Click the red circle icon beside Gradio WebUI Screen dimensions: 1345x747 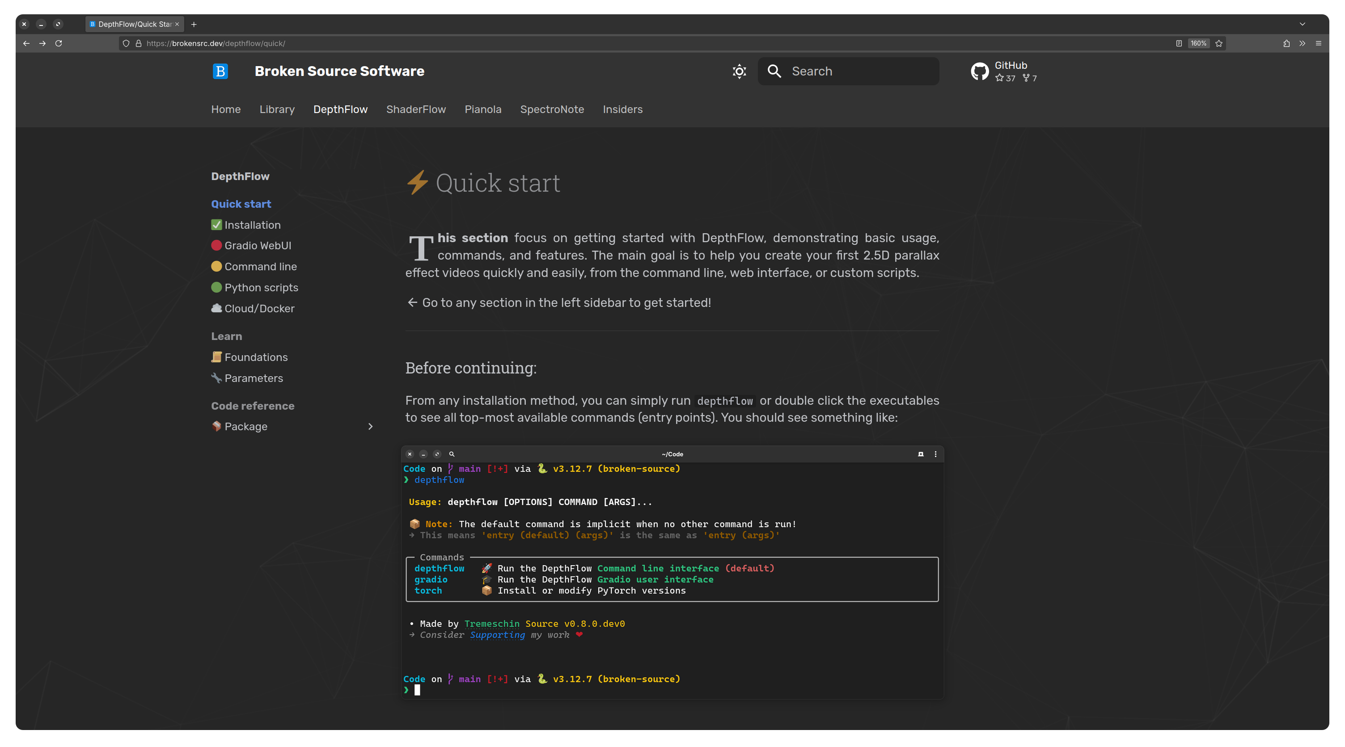click(216, 245)
